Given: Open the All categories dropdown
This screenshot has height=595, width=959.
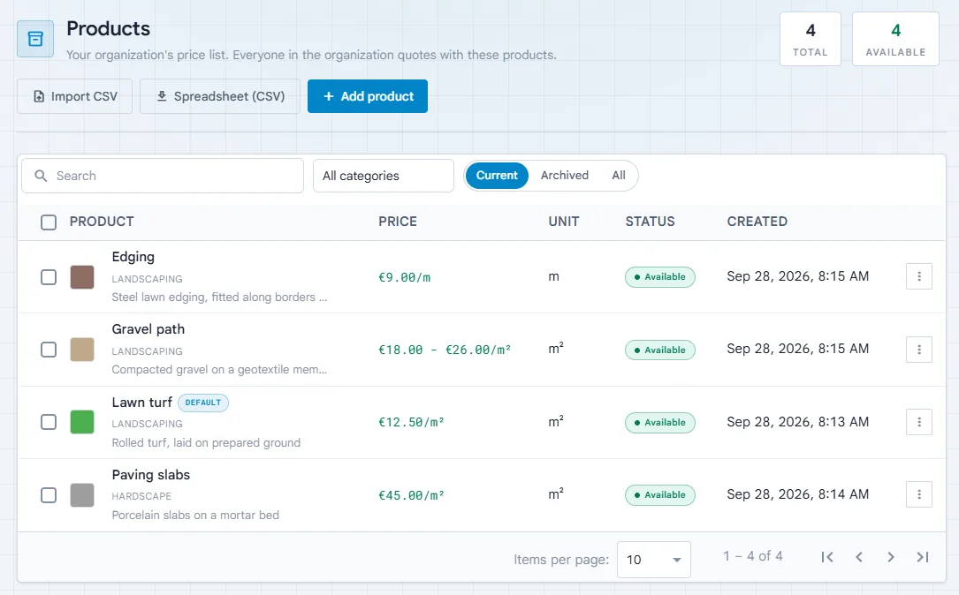Looking at the screenshot, I should pos(384,176).
